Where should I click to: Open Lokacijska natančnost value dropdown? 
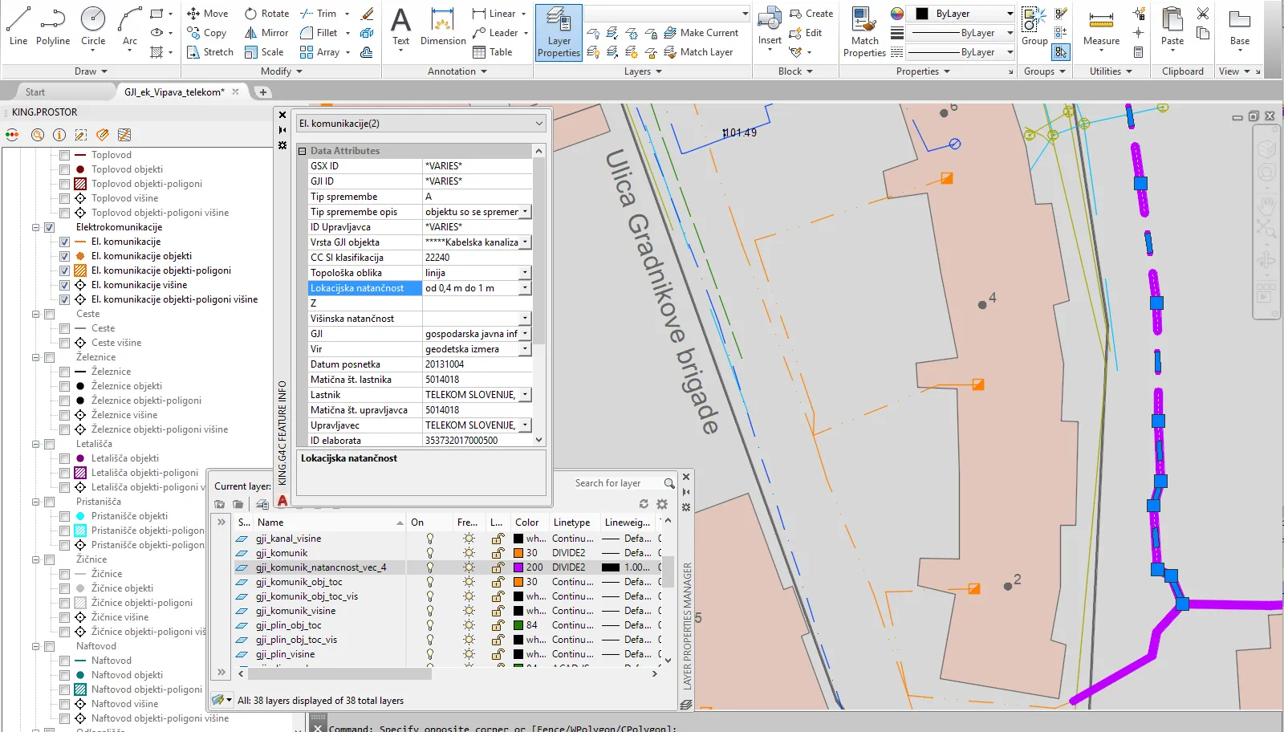pos(525,288)
